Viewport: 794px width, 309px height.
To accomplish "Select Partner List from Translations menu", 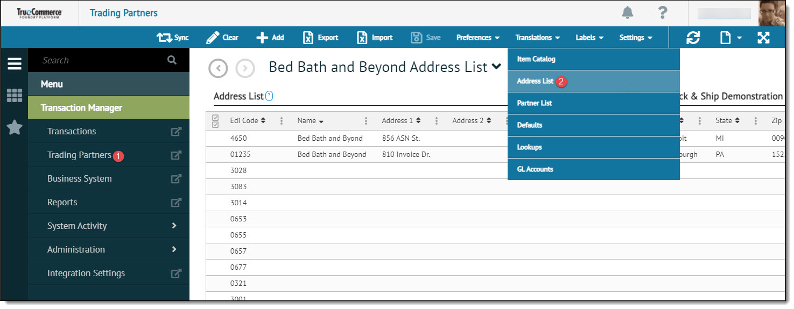I will (x=594, y=103).
